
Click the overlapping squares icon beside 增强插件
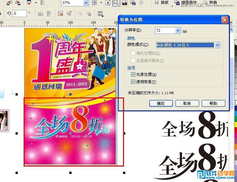click(177, 2)
